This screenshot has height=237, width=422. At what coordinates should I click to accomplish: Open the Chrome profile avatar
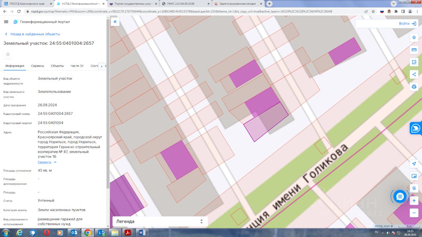click(410, 11)
